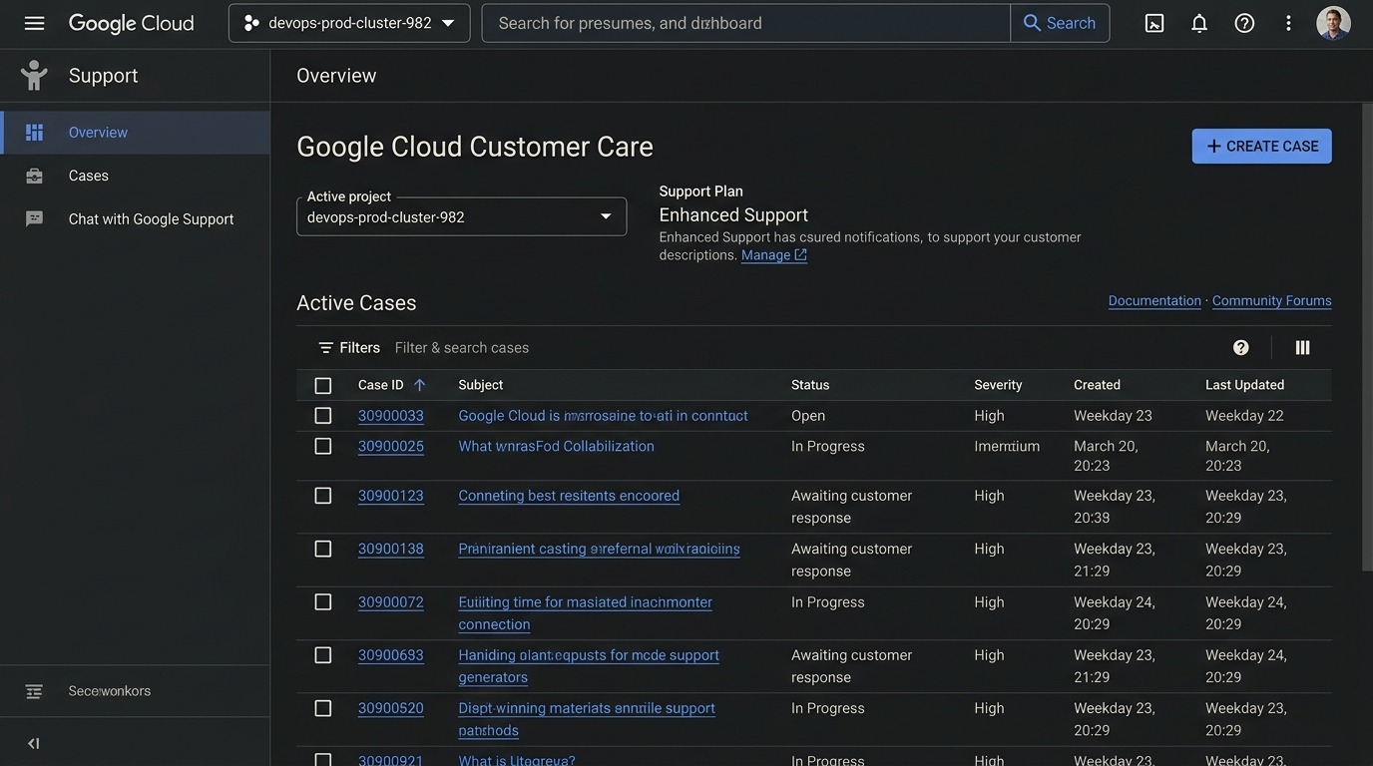Sort by the Status column header
The width and height of the screenshot is (1373, 766).
tap(810, 385)
